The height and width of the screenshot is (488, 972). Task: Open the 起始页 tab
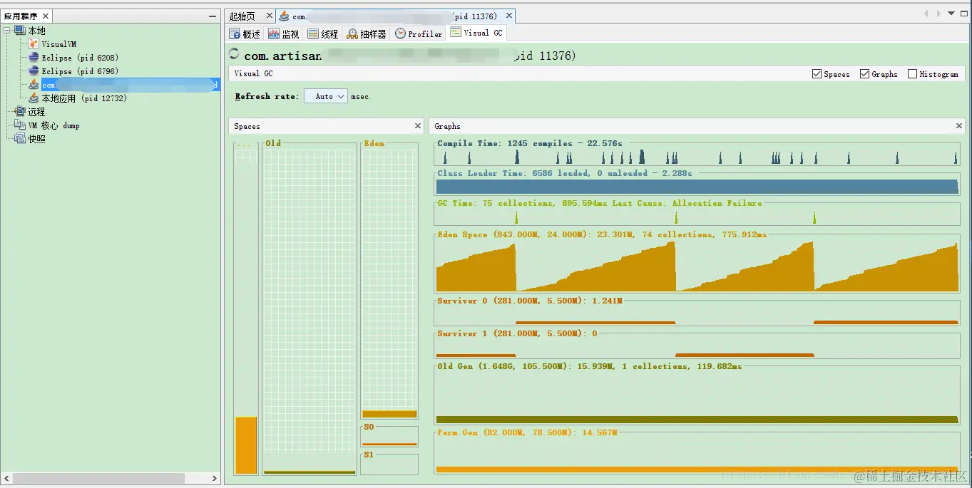(x=242, y=16)
